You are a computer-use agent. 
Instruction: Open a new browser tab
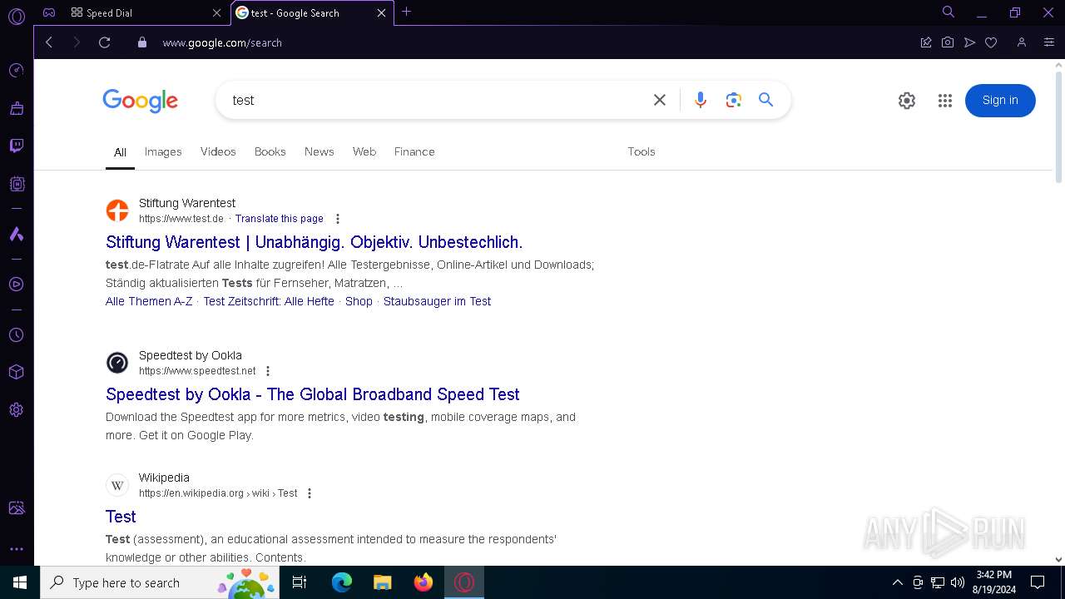coord(406,12)
